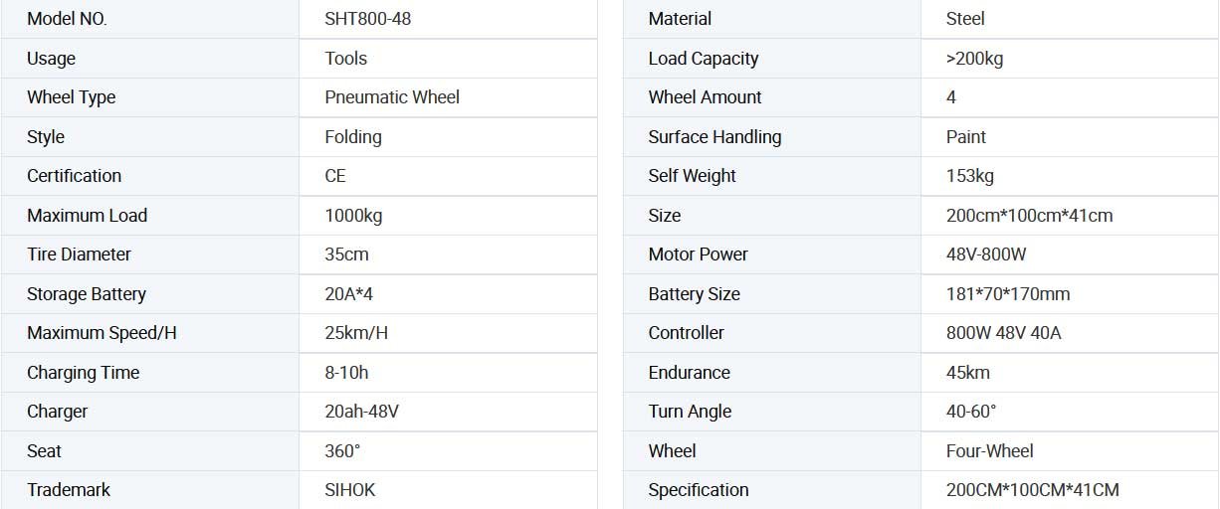Select the Load Capacity label

[x=703, y=59]
